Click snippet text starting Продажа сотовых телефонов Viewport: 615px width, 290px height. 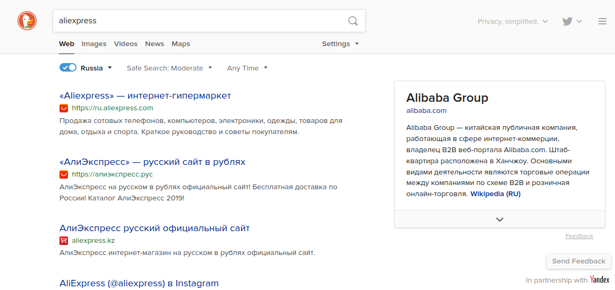click(201, 126)
